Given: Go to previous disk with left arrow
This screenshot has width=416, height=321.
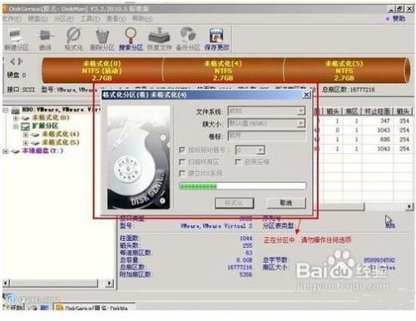Looking at the screenshot, I should [x=12, y=62].
